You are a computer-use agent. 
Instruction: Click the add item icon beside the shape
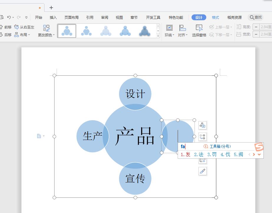[x=202, y=125]
